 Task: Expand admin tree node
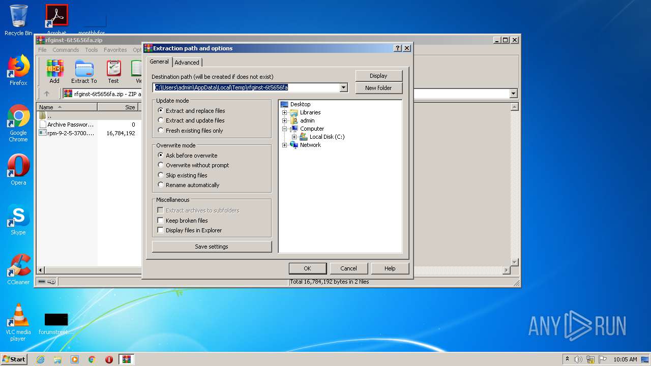click(x=285, y=120)
